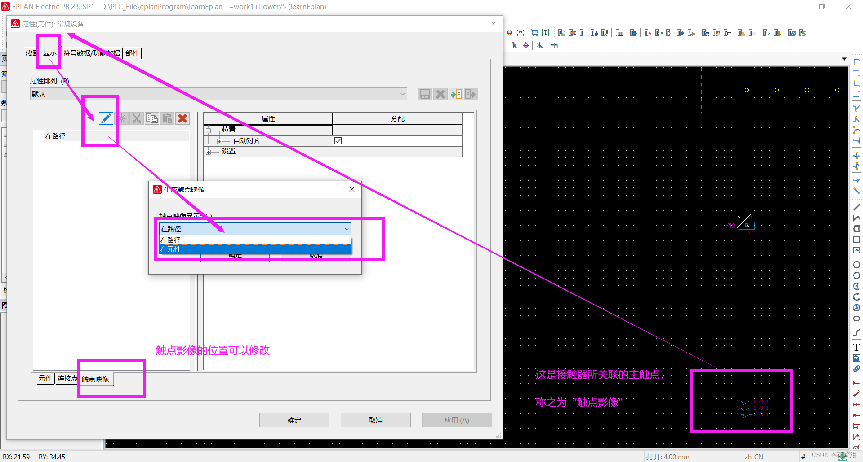Select the circle drawing tool
This screenshot has height=462, width=863.
pyautogui.click(x=857, y=265)
